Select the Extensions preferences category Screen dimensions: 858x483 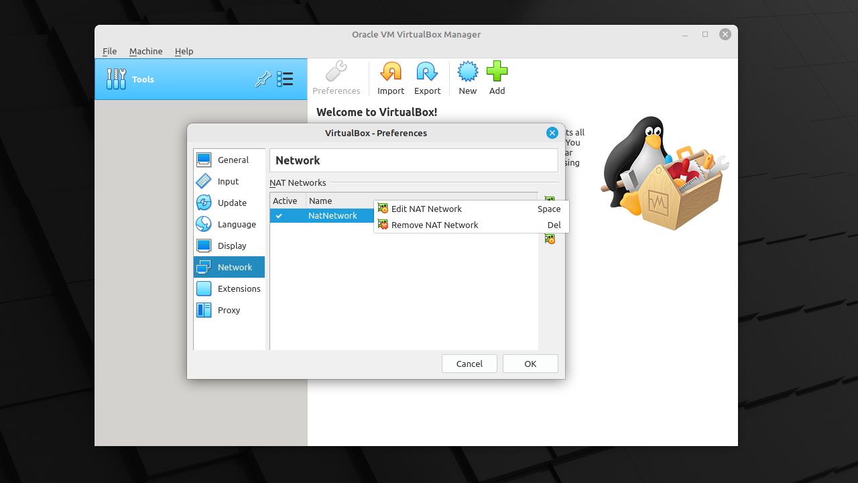pos(229,288)
